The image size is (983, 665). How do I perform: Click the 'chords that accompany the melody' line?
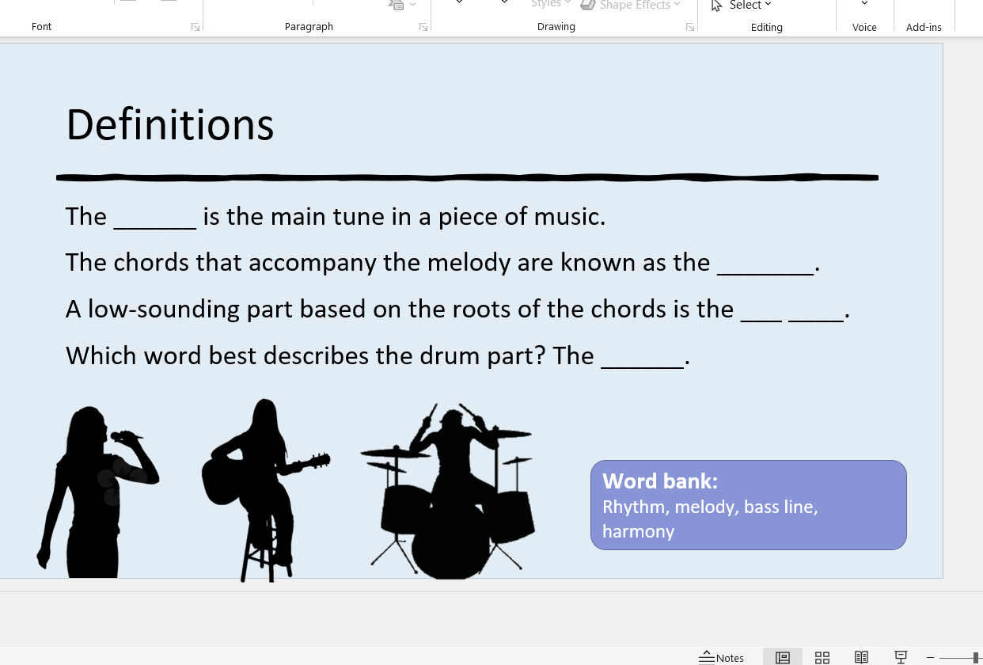442,262
